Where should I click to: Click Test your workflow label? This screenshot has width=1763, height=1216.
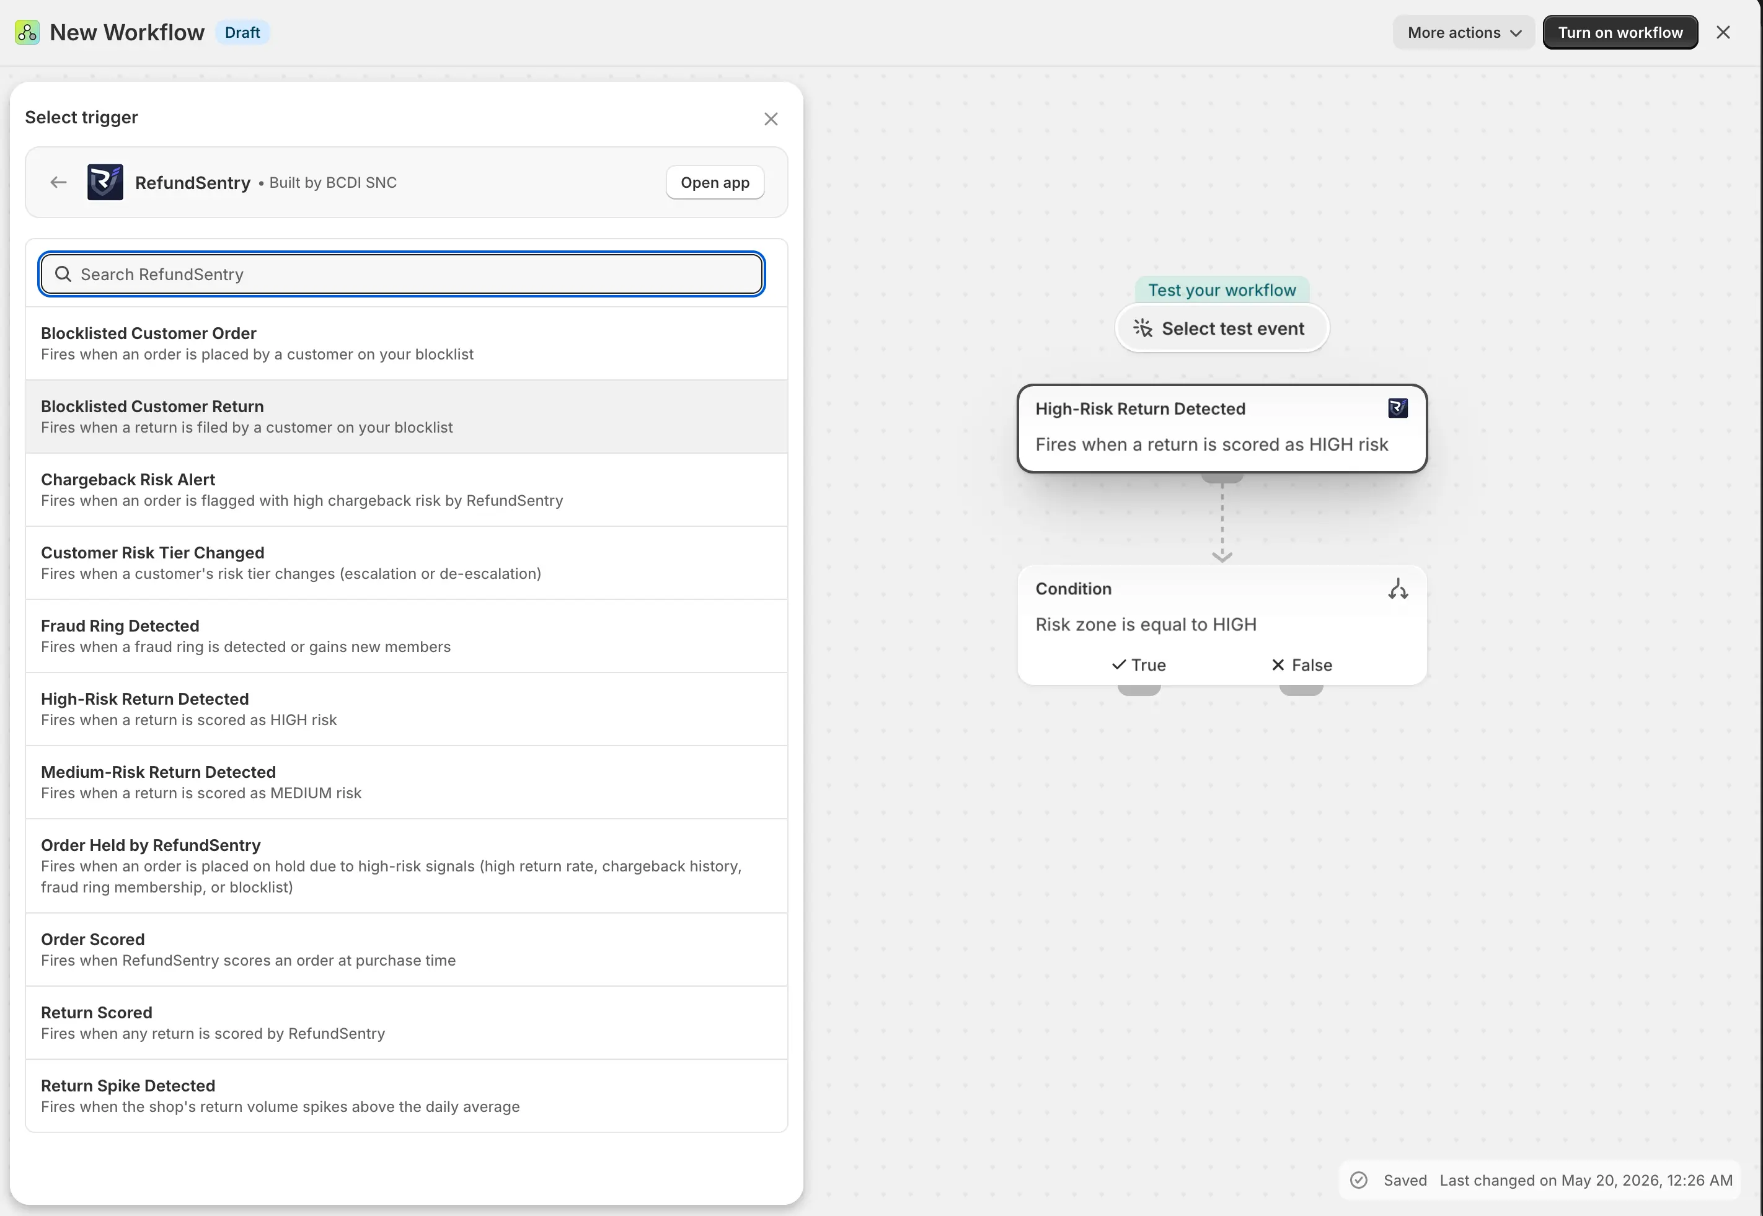(1222, 290)
